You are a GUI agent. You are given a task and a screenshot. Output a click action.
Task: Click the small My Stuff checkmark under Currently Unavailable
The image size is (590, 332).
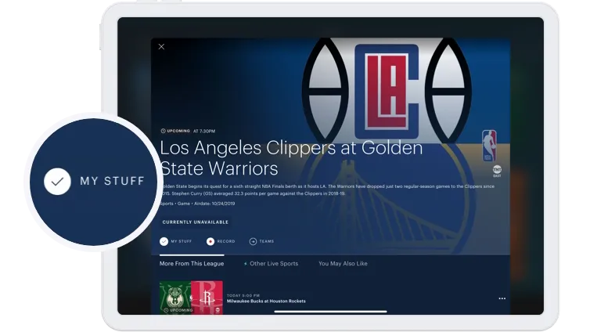coord(164,242)
